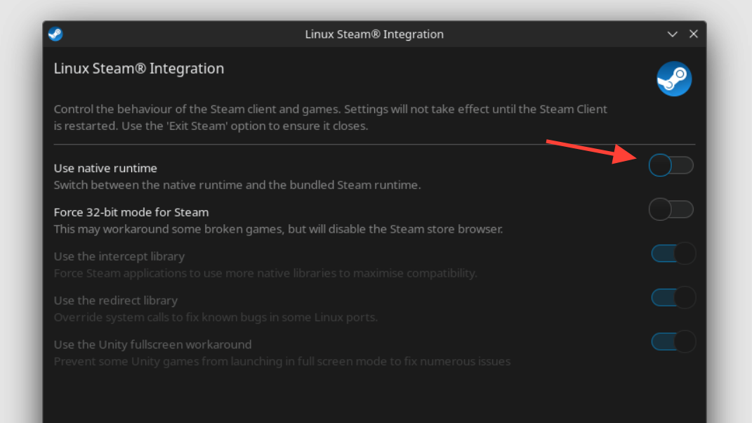Click the Use native runtime label
Screen dimensions: 752x423
tap(105, 169)
